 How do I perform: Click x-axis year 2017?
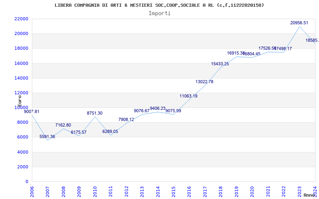pos(205,191)
